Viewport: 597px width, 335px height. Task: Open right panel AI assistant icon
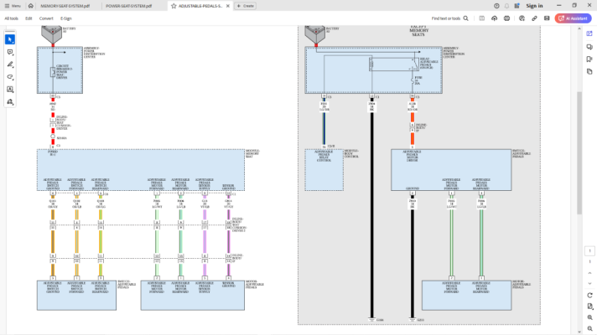[589, 33]
